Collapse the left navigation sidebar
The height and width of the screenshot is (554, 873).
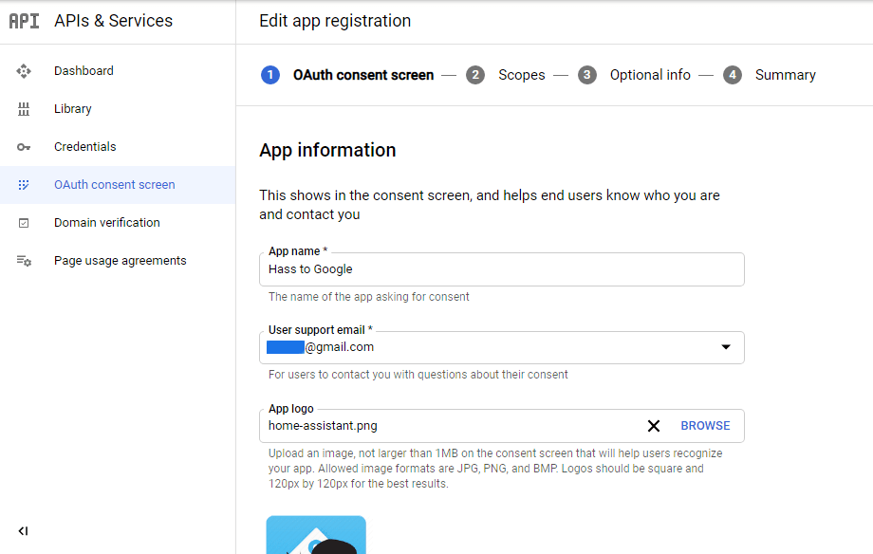[x=23, y=531]
